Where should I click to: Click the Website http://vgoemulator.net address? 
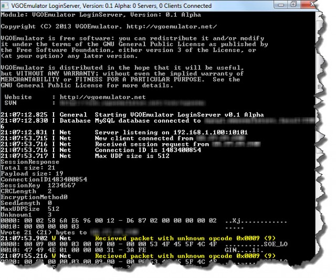(101, 97)
